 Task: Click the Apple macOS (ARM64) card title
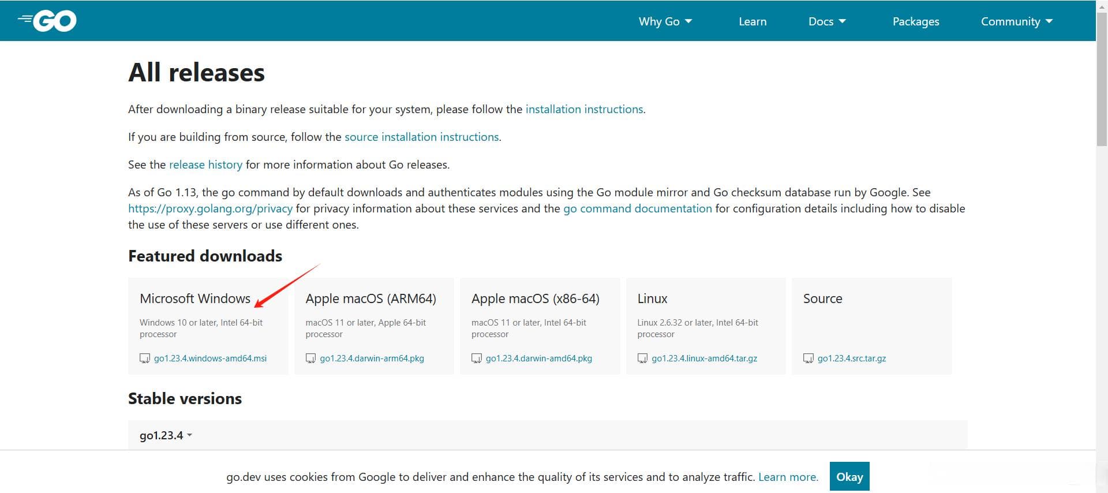(370, 298)
